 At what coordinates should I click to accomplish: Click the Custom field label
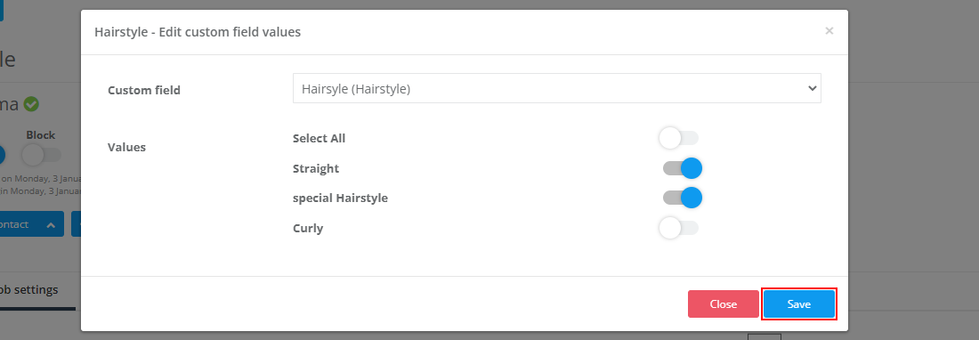(144, 90)
